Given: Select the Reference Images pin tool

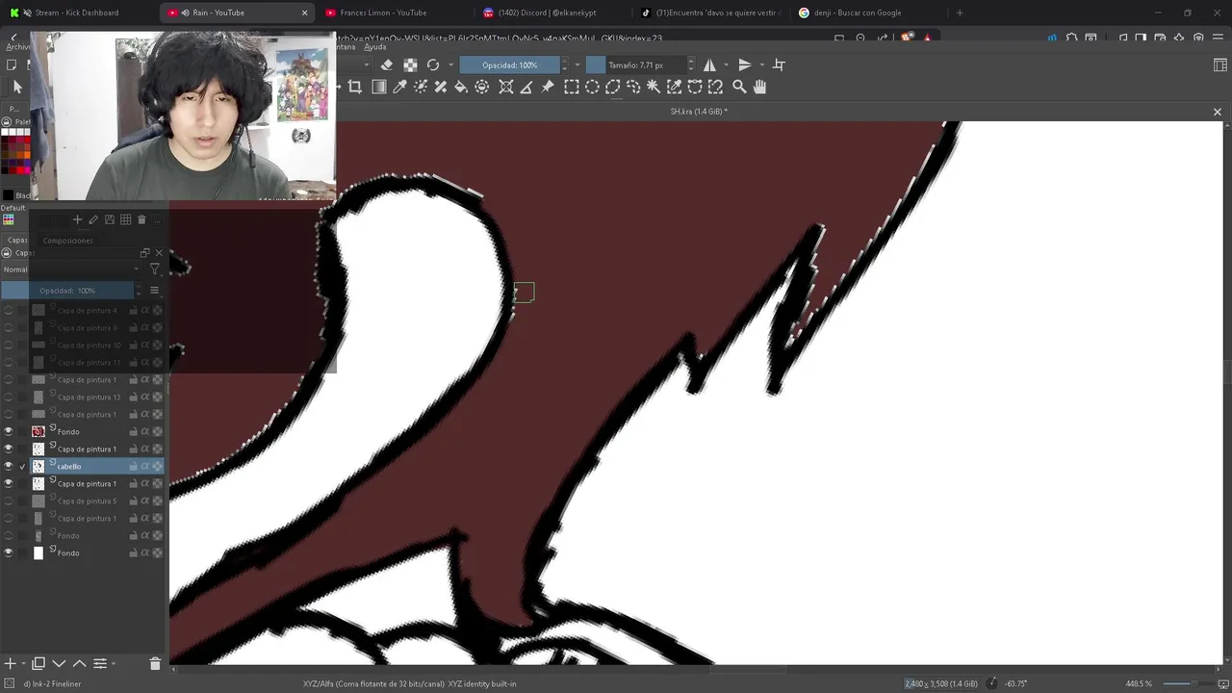Looking at the screenshot, I should click(x=548, y=87).
